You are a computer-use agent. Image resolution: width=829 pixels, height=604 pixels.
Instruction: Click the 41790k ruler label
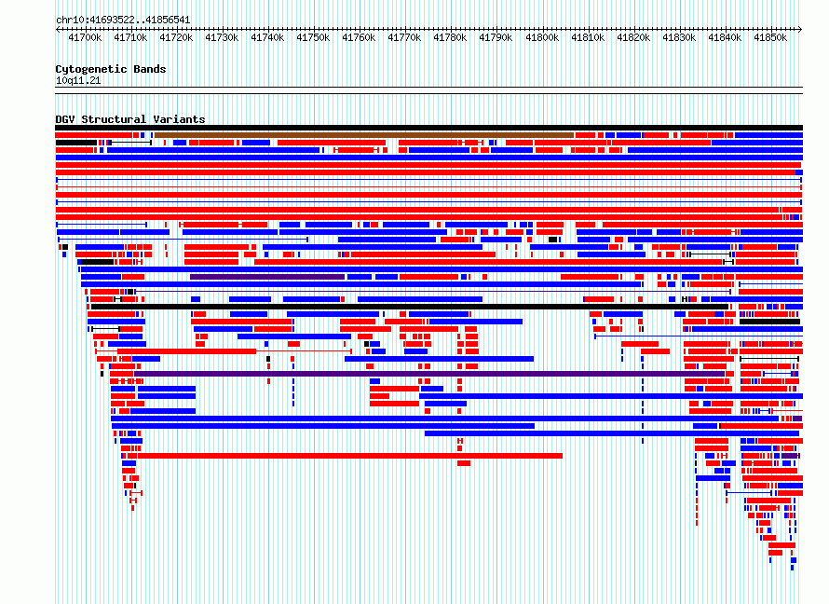point(496,37)
